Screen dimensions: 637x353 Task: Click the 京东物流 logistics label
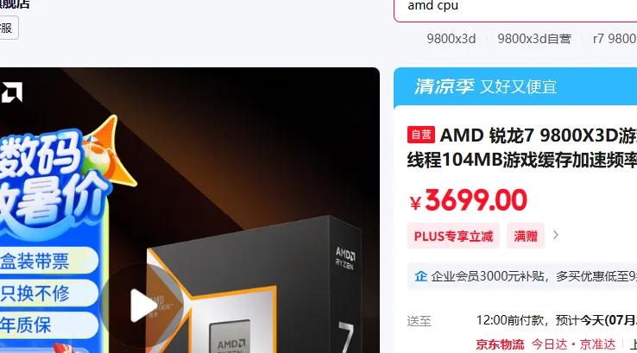pos(500,344)
